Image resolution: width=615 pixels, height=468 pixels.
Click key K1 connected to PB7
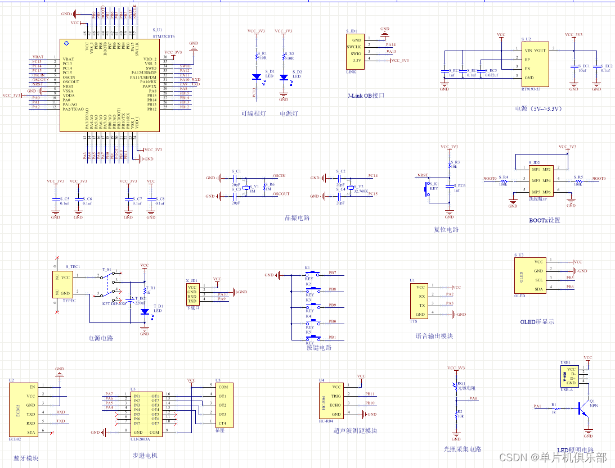(313, 274)
